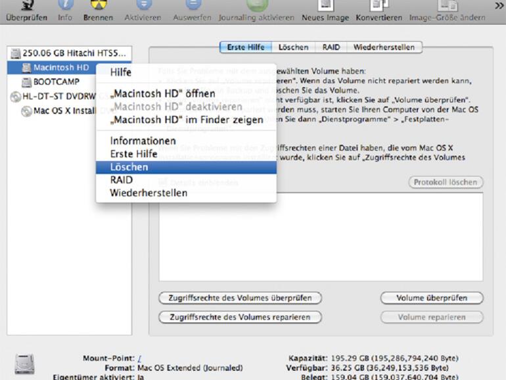Click the Hitachi hard drive icon in sidebar
506x380 pixels.
(x=16, y=53)
